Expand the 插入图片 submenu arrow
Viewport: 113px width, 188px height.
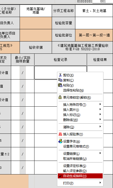tap(100, 109)
